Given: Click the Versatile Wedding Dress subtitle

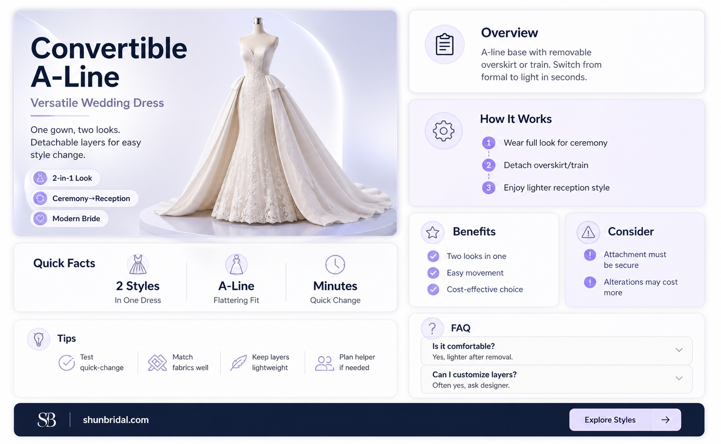Looking at the screenshot, I should [97, 103].
